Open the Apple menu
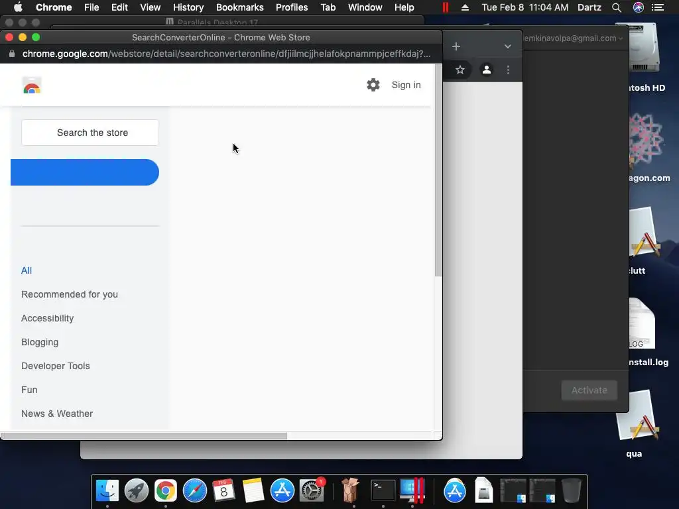Viewport: 679px width, 509px height. click(x=18, y=7)
